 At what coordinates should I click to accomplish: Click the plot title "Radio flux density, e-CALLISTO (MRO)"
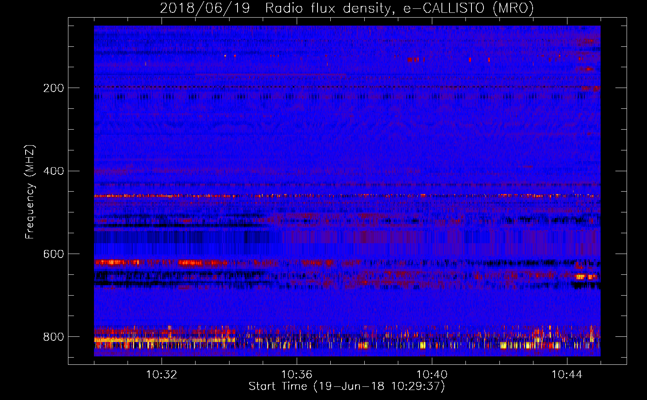pyautogui.click(x=399, y=8)
